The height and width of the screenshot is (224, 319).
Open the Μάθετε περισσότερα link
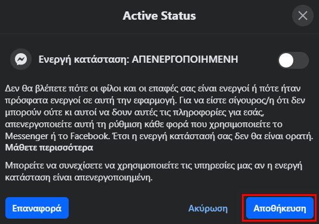click(x=49, y=148)
